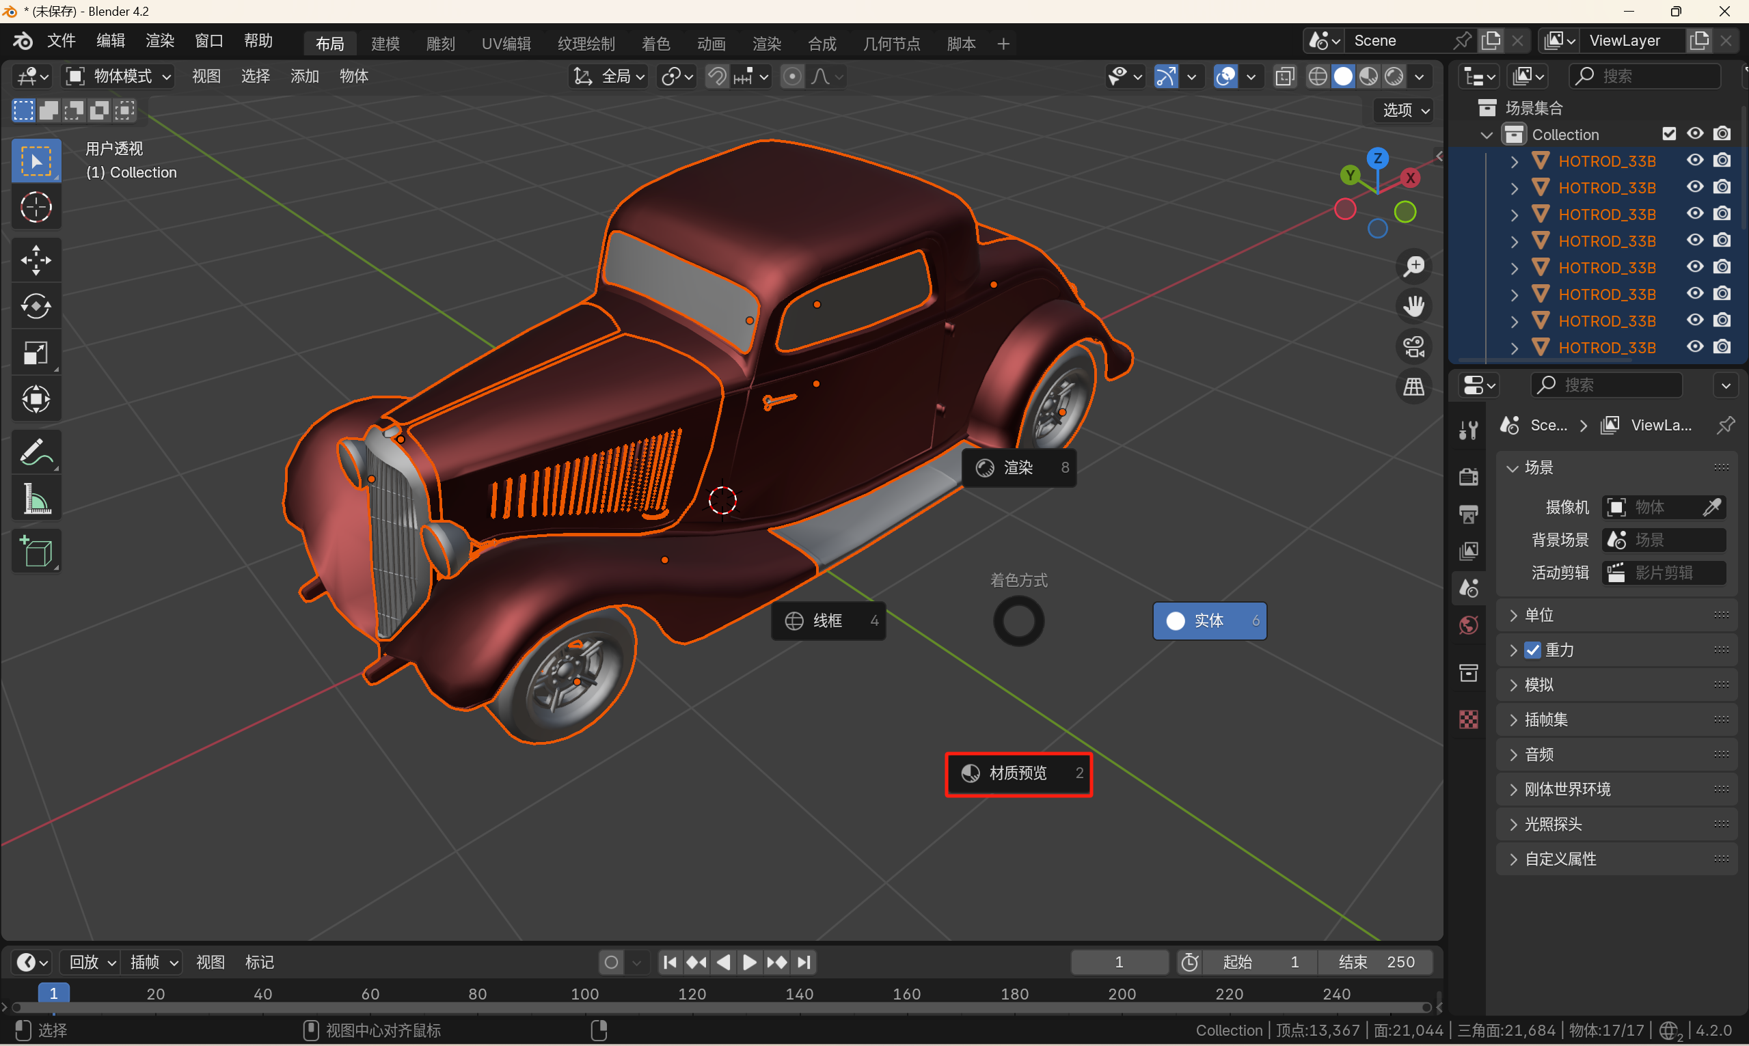Viewport: 1749px width, 1046px height.
Task: Hide first HOTROD_33B object with eye icon
Action: 1695,161
